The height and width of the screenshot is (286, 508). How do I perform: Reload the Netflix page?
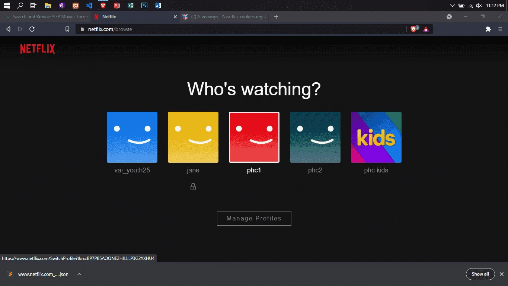[32, 29]
